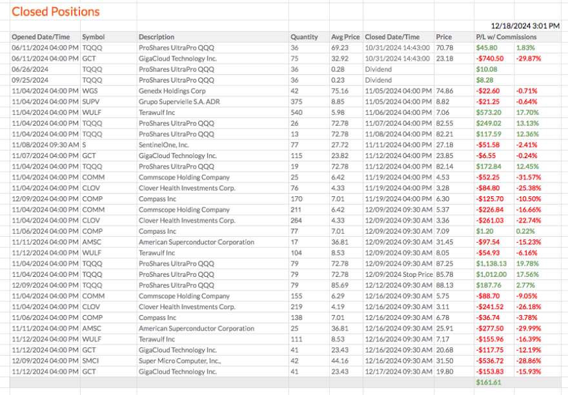Click the Quantity column header
The width and height of the screenshot is (568, 395).
tap(304, 37)
